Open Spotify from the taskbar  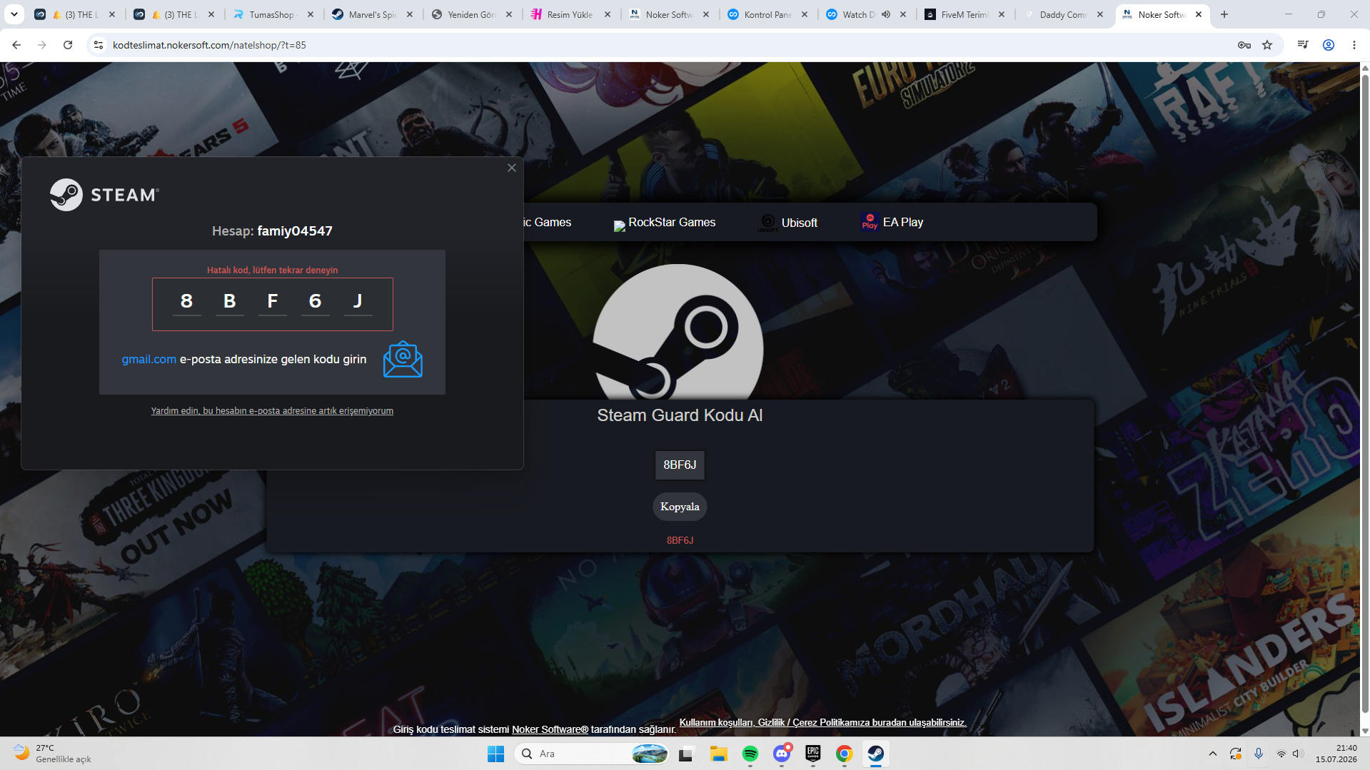pos(750,754)
